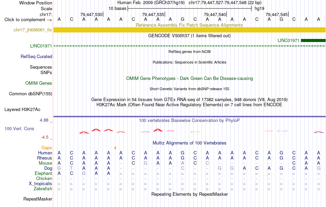Click H3K27Ac Mark ENCODE track title
This screenshot has width=326, height=207.
pos(189,105)
